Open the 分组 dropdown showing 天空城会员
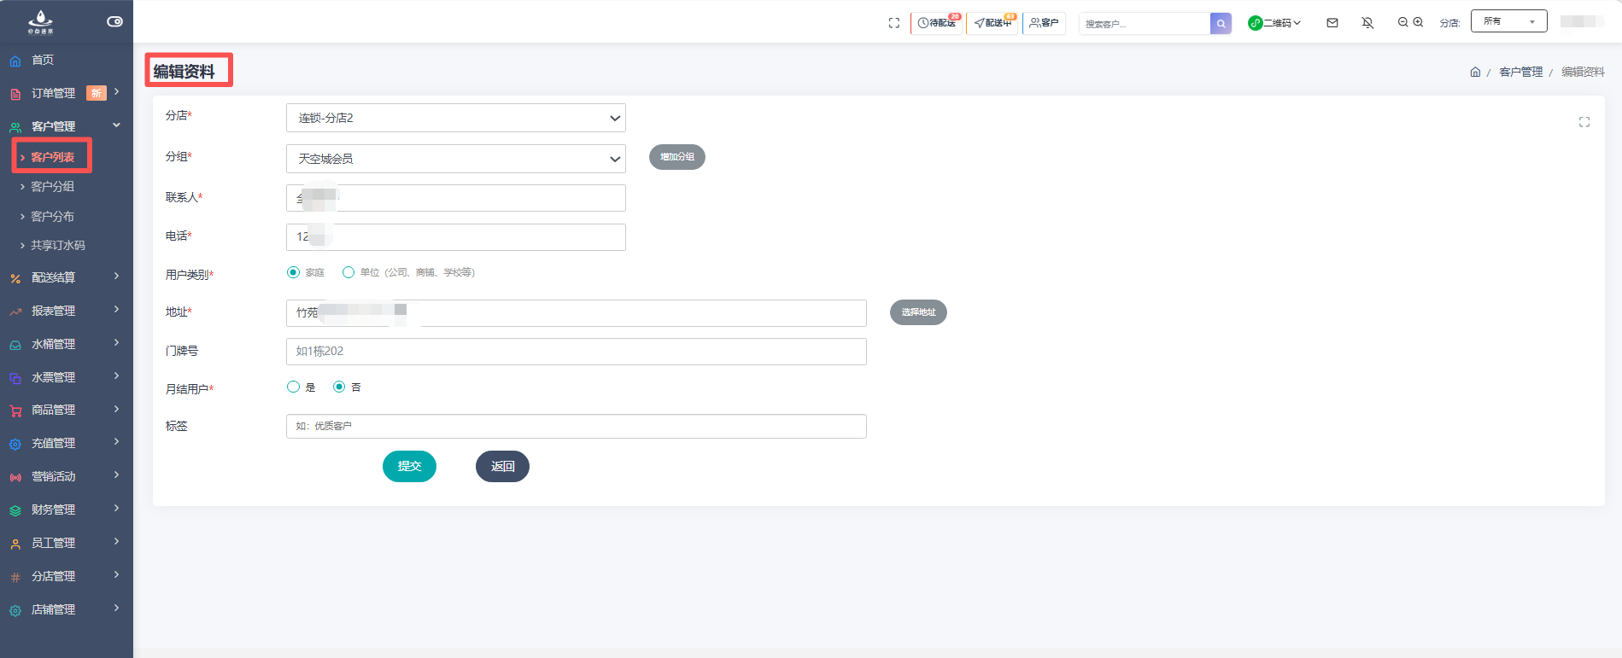This screenshot has width=1622, height=658. [455, 159]
